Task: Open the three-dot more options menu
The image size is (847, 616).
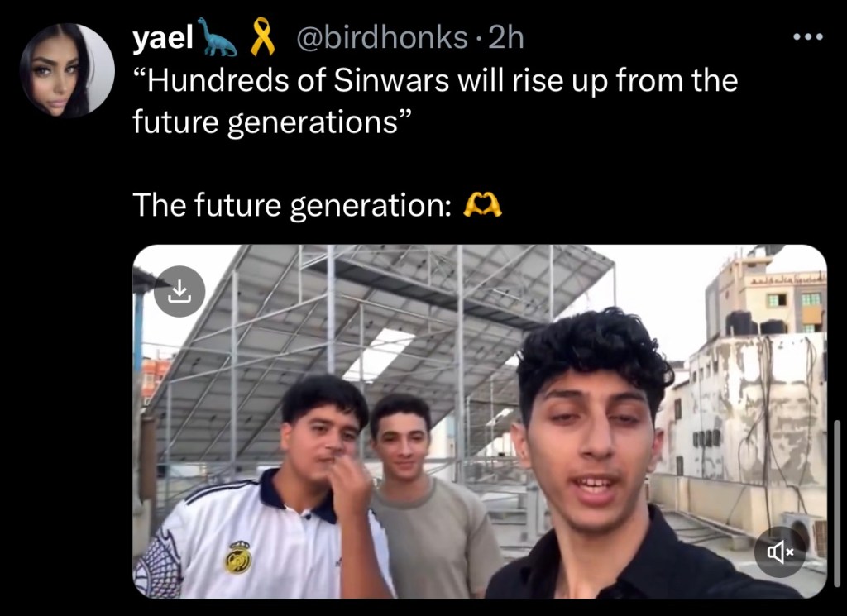Action: [x=808, y=37]
